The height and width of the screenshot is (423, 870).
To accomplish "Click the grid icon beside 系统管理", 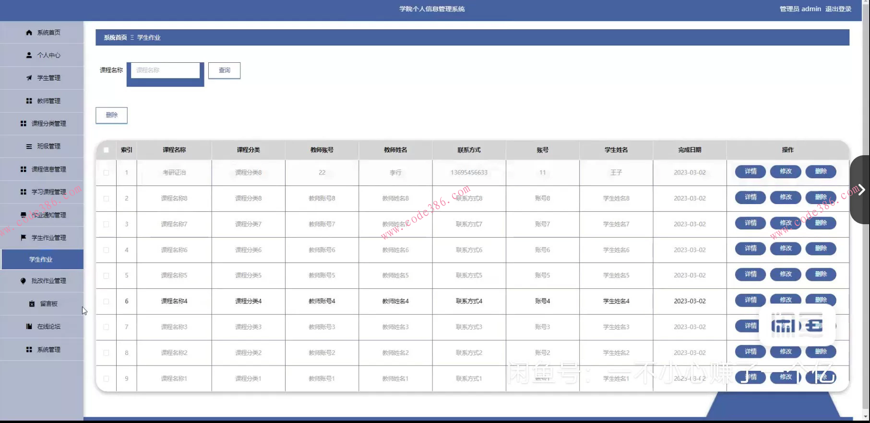I will click(29, 350).
